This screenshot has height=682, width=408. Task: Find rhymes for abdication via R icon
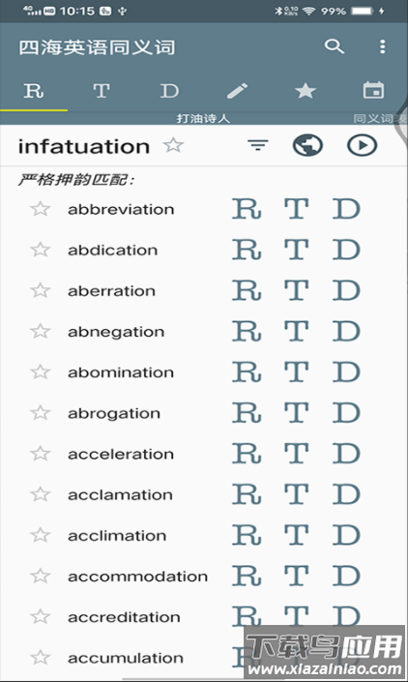tap(247, 251)
